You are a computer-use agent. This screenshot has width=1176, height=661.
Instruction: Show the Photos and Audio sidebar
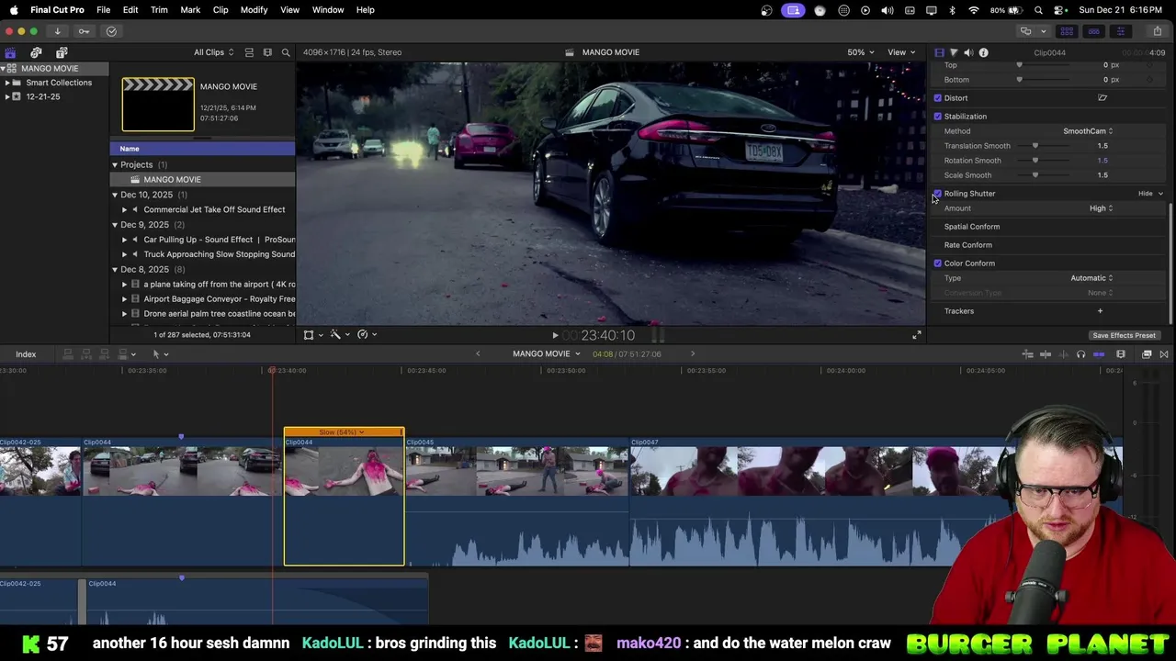tap(36, 52)
